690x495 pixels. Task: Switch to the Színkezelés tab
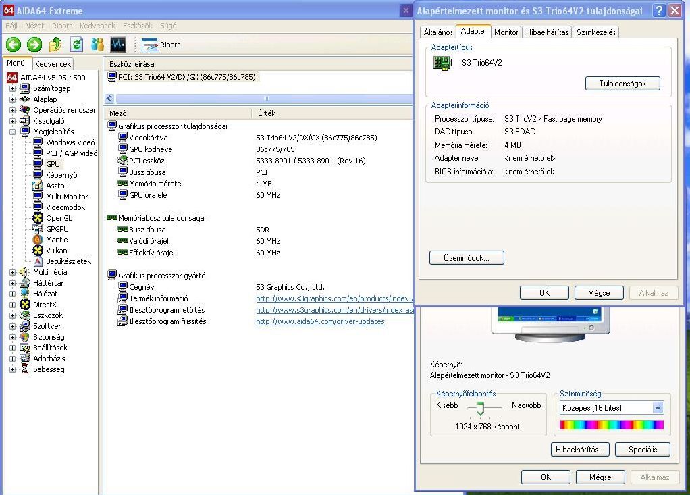click(596, 32)
